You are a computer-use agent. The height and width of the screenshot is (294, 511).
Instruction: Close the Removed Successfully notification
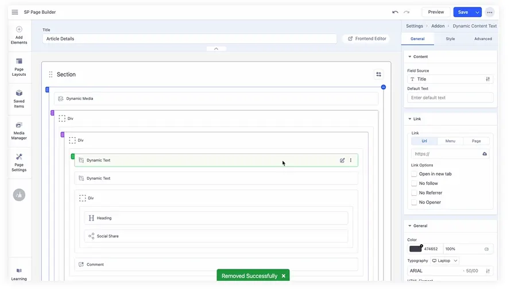283,276
